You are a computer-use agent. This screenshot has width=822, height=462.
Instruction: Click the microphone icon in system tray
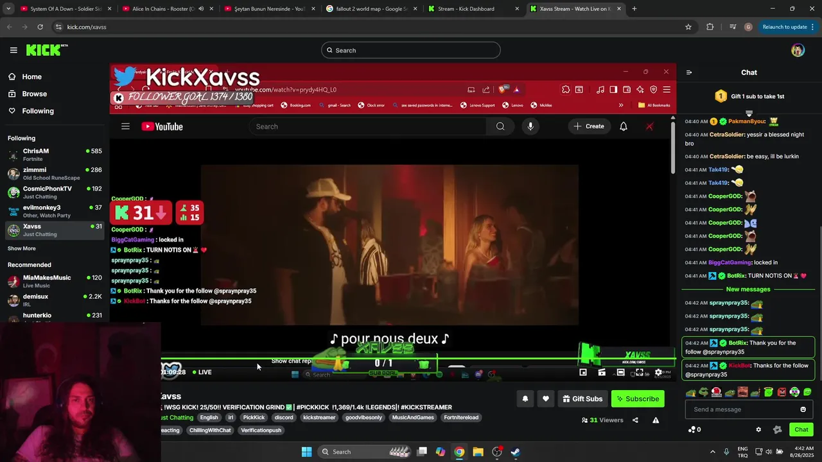(726, 452)
